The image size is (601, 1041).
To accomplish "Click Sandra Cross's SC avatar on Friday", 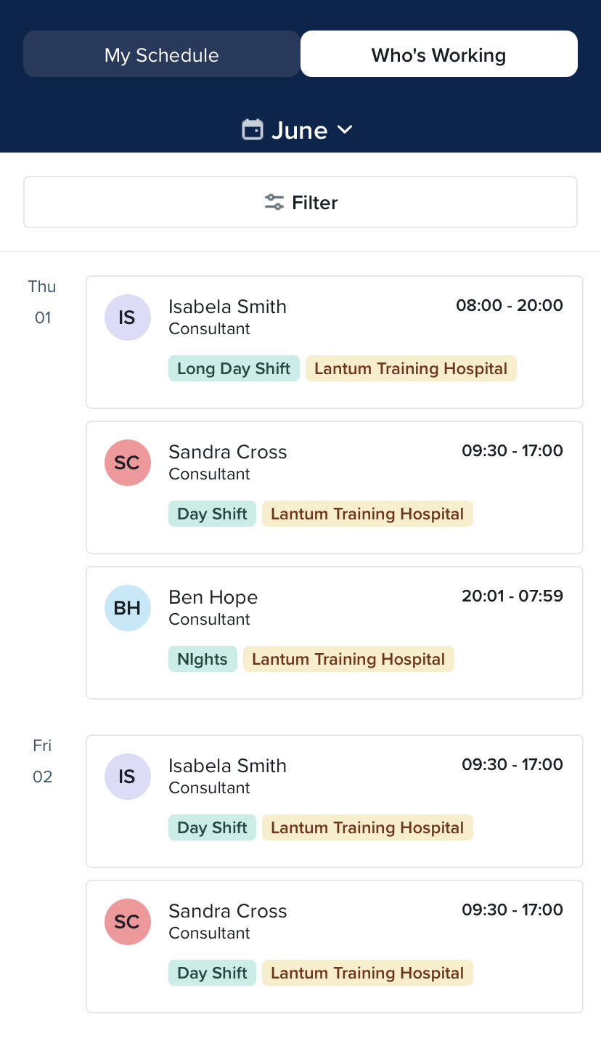I will 127,922.
